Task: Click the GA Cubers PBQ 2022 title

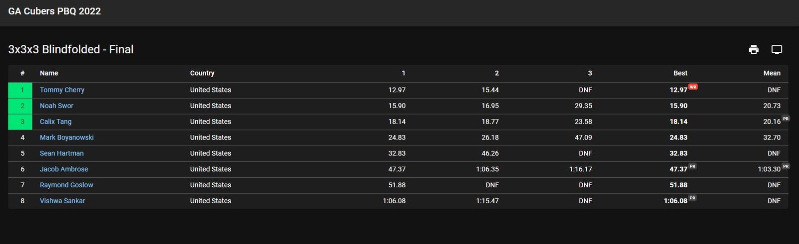Action: tap(54, 11)
